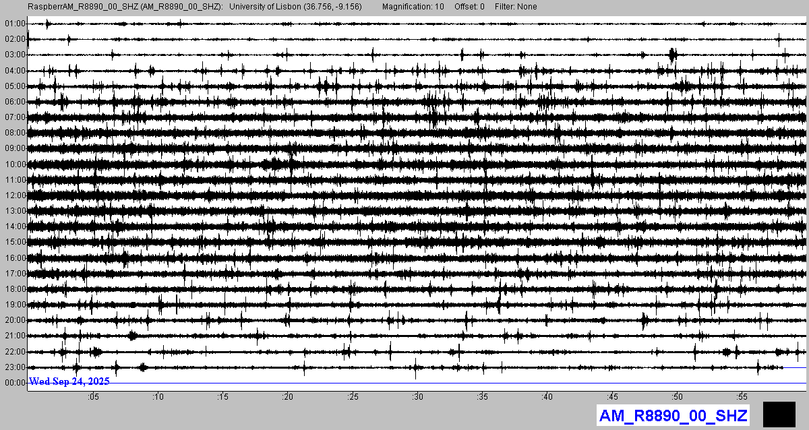This screenshot has height=430, width=809.
Task: Click the 00:00 hour label at bottom
Action: 14,383
